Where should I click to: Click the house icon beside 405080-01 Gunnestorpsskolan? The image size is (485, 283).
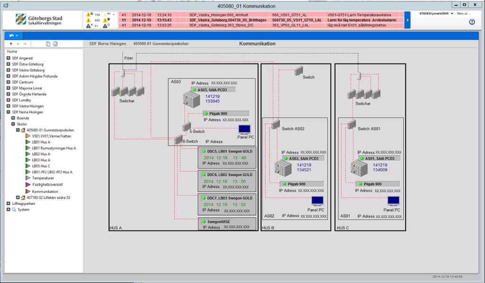coord(23,130)
